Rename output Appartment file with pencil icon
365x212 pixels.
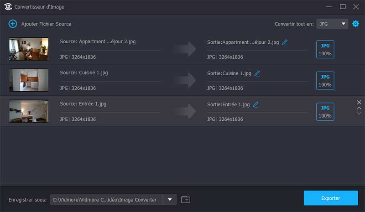tap(285, 42)
